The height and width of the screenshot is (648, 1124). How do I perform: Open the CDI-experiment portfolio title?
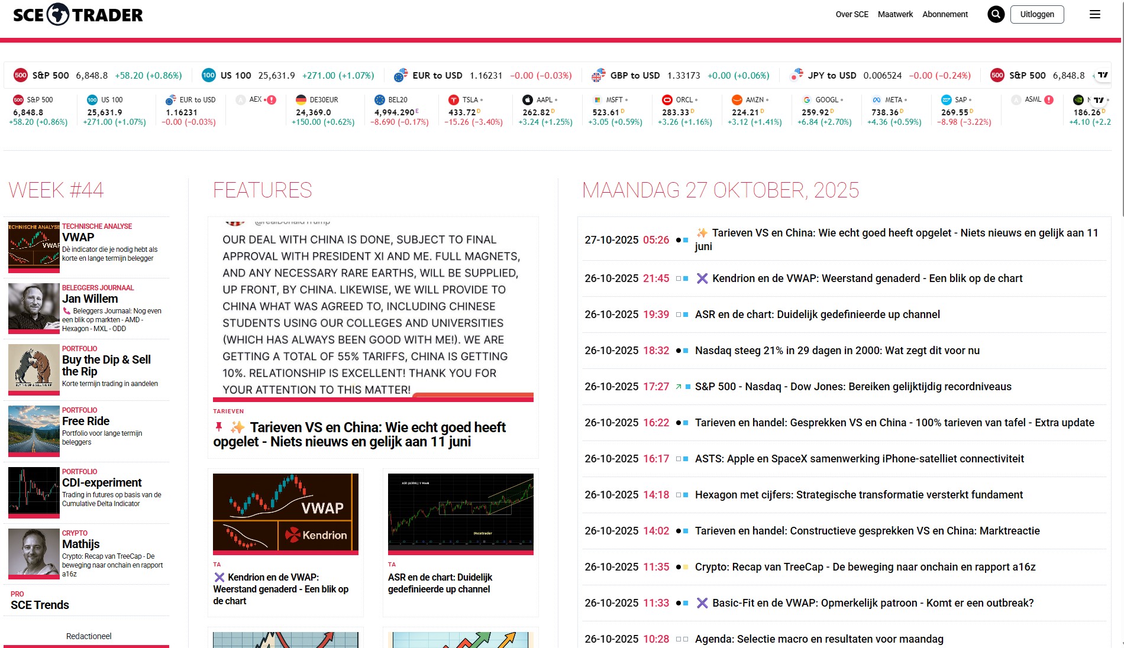[x=102, y=482]
